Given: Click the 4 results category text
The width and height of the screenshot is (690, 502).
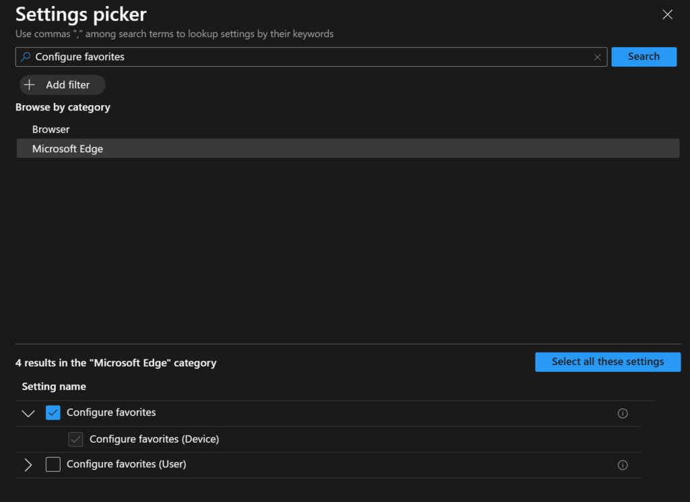Looking at the screenshot, I should tap(116, 363).
